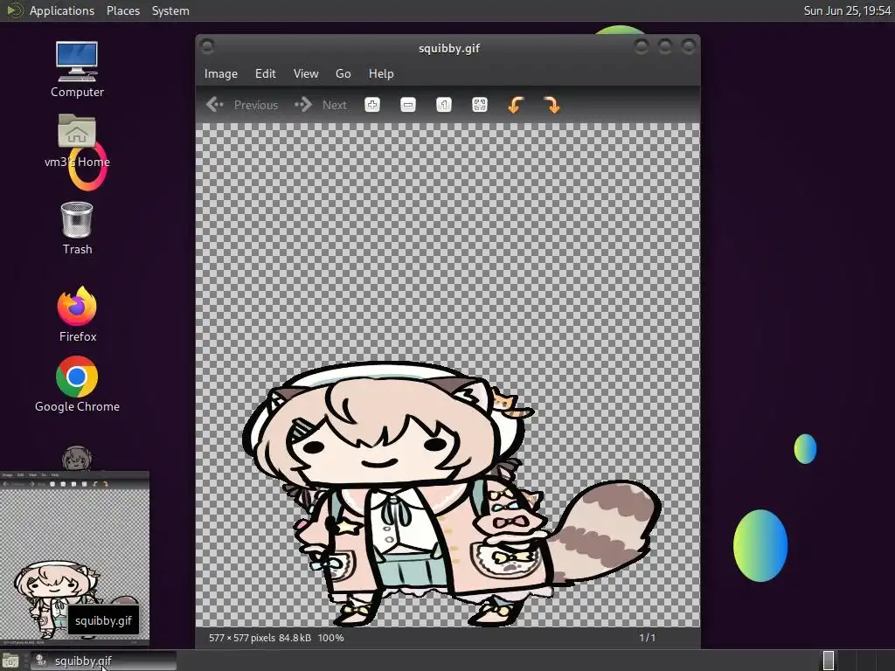Viewport: 895px width, 671px height.
Task: Click the zoom in toolbar icon
Action: [372, 105]
